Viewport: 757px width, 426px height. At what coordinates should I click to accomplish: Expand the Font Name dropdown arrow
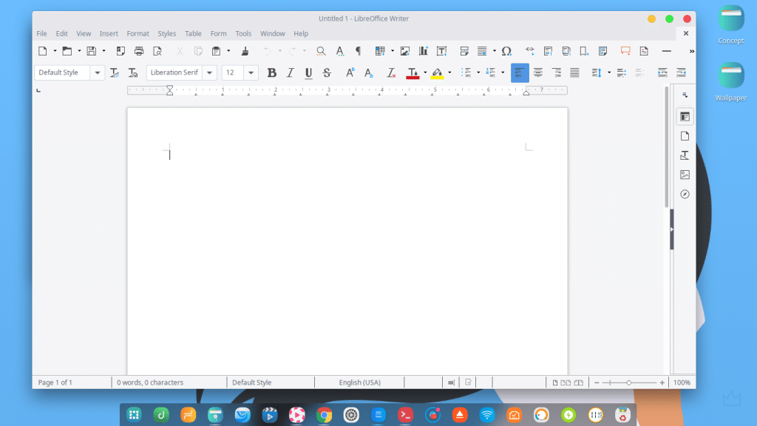coord(209,73)
